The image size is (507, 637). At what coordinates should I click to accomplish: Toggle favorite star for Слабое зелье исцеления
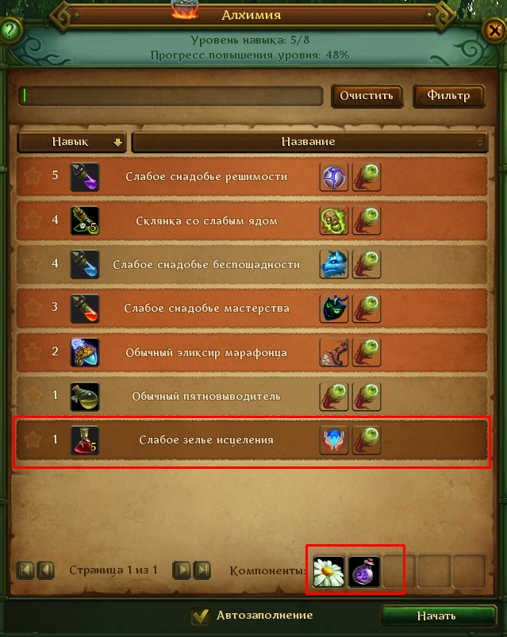click(x=33, y=440)
